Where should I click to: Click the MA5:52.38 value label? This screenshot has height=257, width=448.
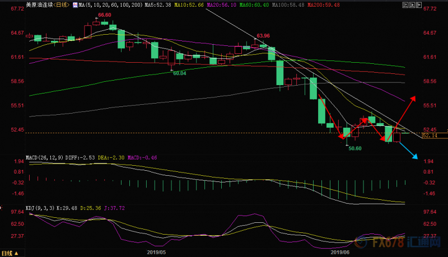click(x=158, y=5)
